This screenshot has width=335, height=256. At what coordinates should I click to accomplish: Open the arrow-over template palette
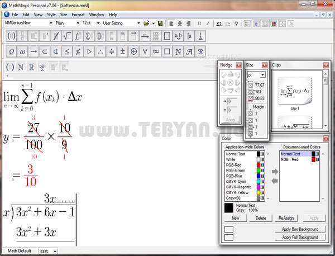[133, 36]
